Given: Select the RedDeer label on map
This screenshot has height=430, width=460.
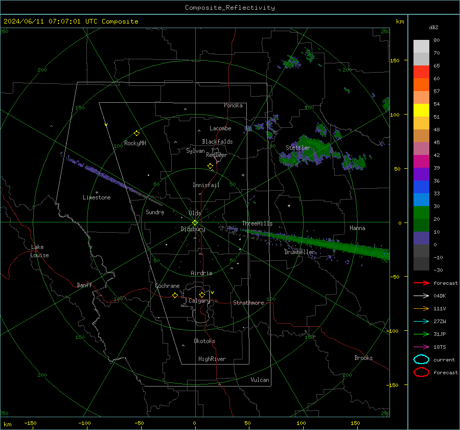Looking at the screenshot, I should pyautogui.click(x=217, y=155).
